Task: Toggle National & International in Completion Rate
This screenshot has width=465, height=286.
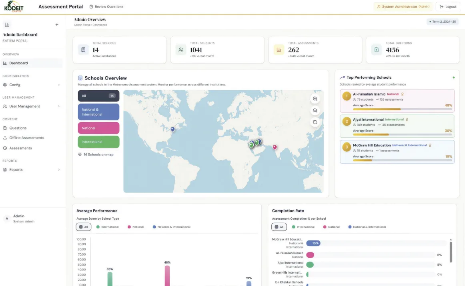Action: coord(367,227)
